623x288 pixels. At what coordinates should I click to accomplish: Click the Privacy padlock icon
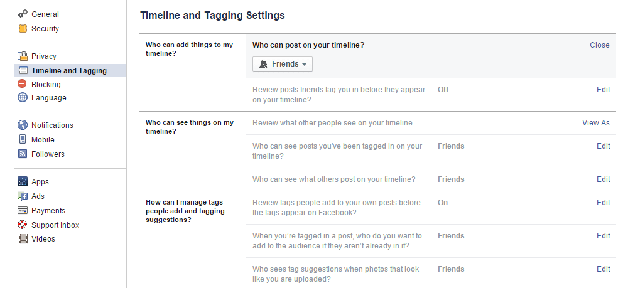pos(23,56)
